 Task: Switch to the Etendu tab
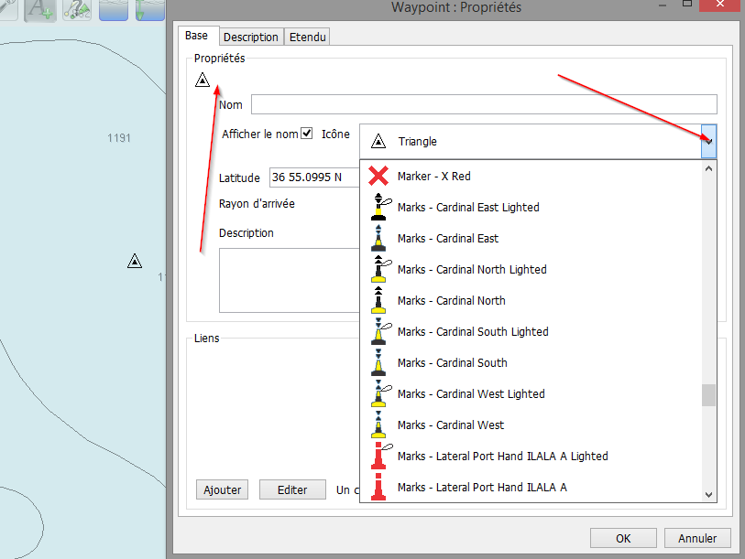(x=307, y=37)
